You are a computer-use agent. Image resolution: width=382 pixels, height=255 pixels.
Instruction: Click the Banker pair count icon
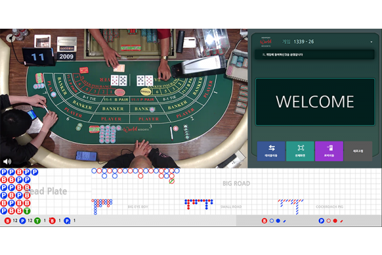(52, 221)
